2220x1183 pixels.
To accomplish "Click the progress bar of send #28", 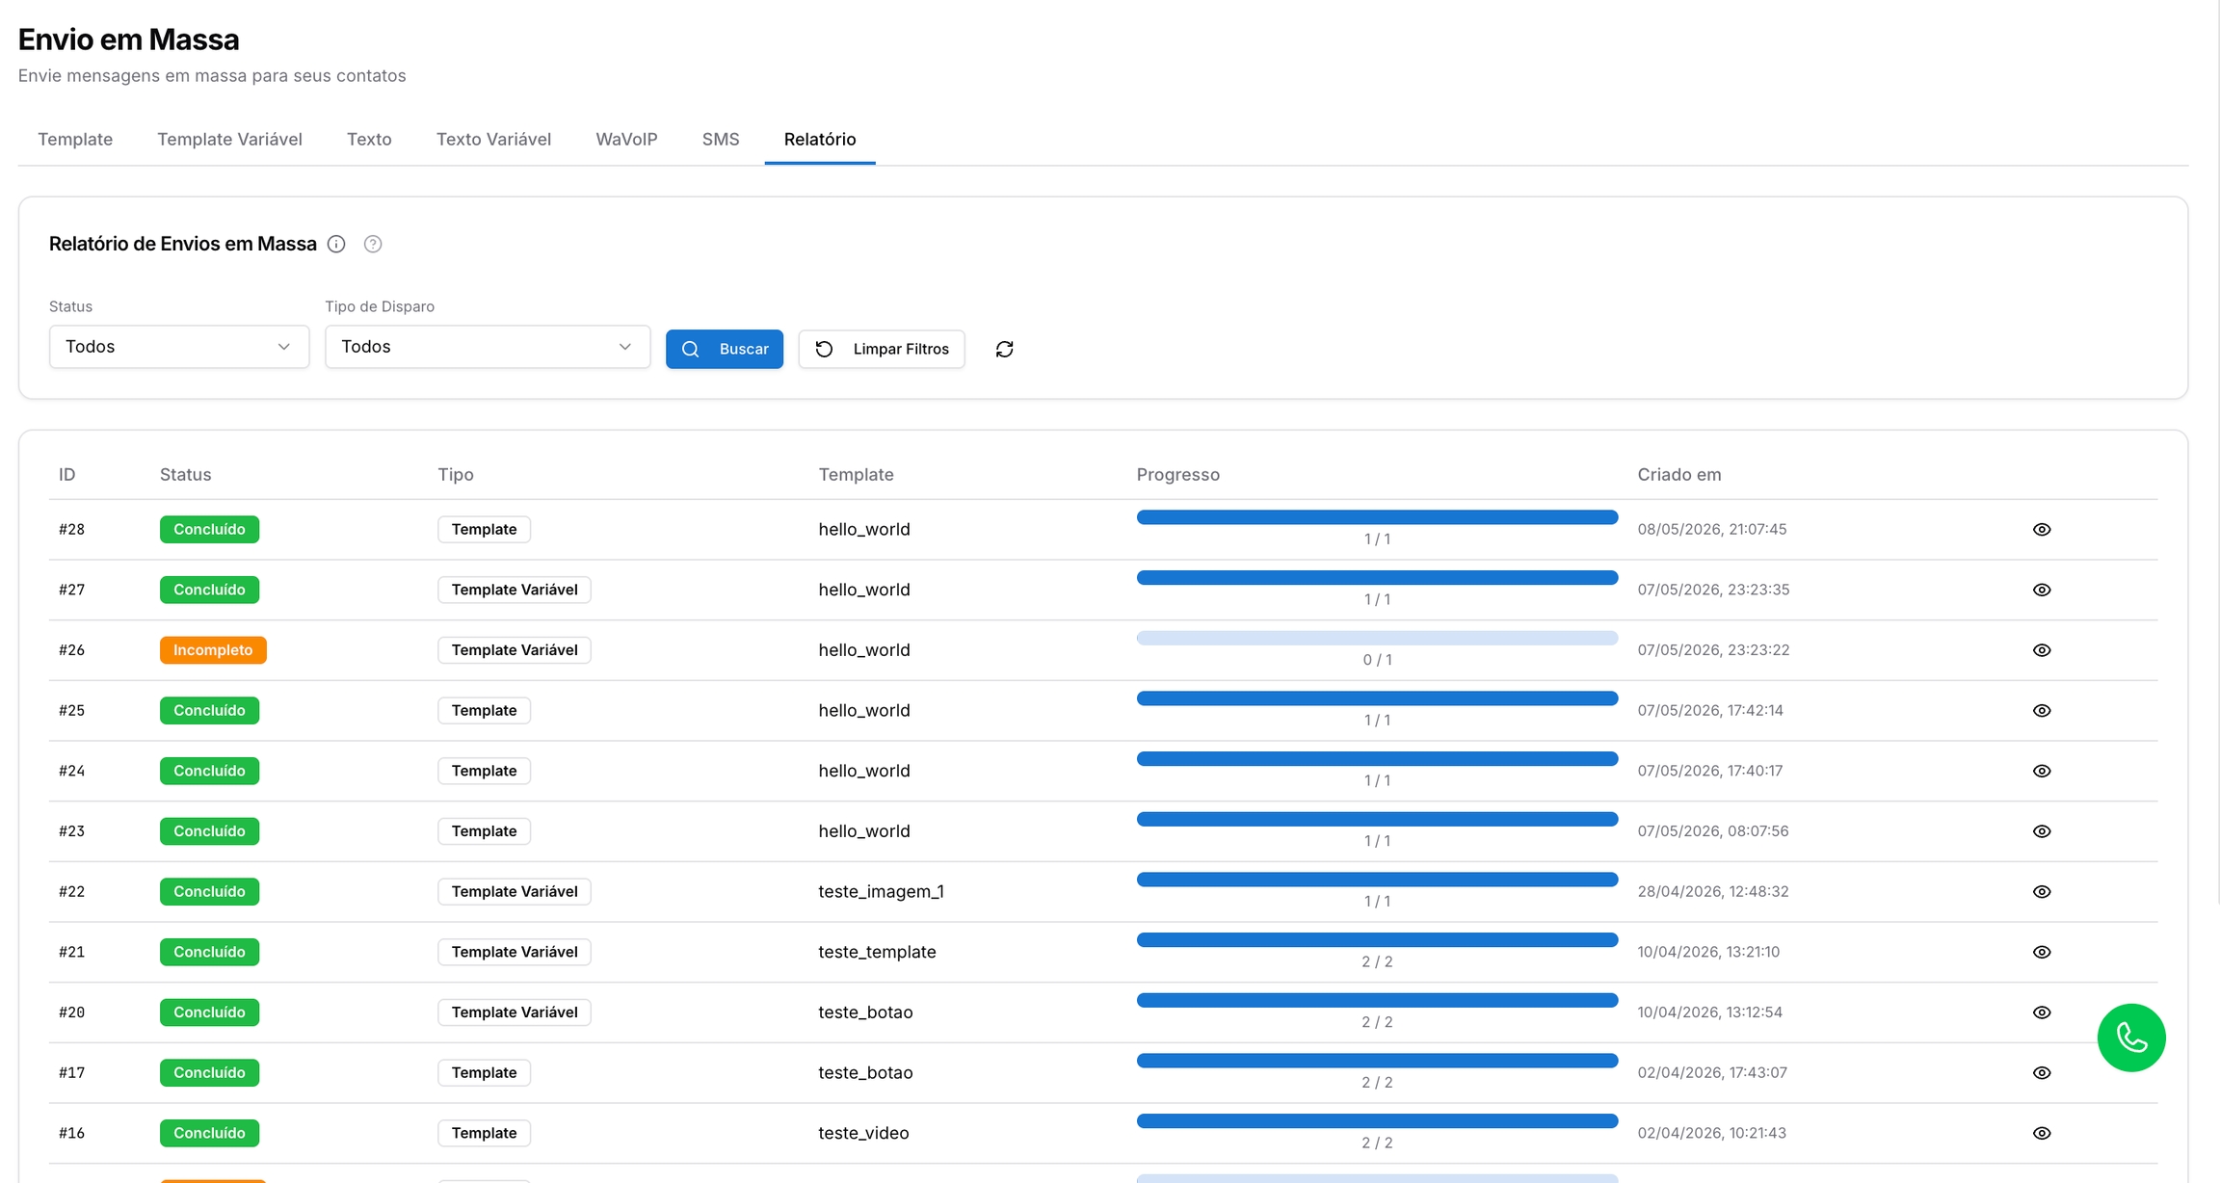I will [1377, 517].
